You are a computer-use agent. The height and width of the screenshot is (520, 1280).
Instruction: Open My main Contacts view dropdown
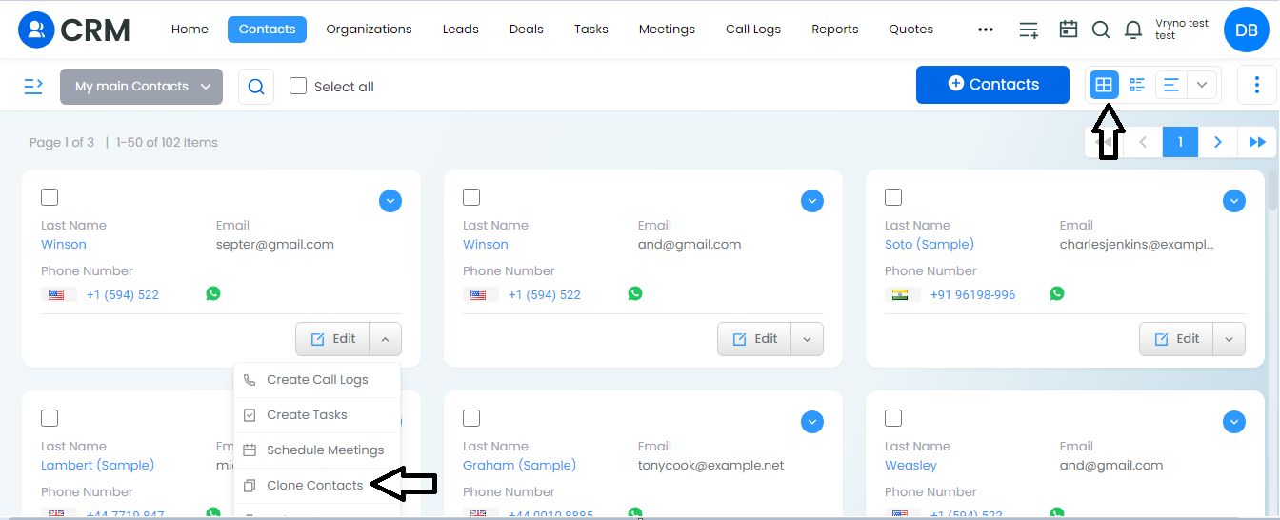pyautogui.click(x=141, y=87)
